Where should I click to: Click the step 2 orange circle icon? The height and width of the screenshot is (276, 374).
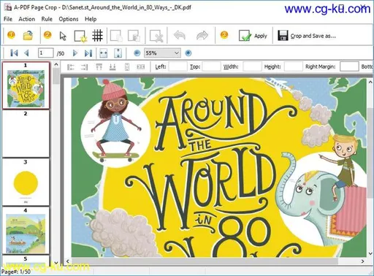tap(47, 35)
